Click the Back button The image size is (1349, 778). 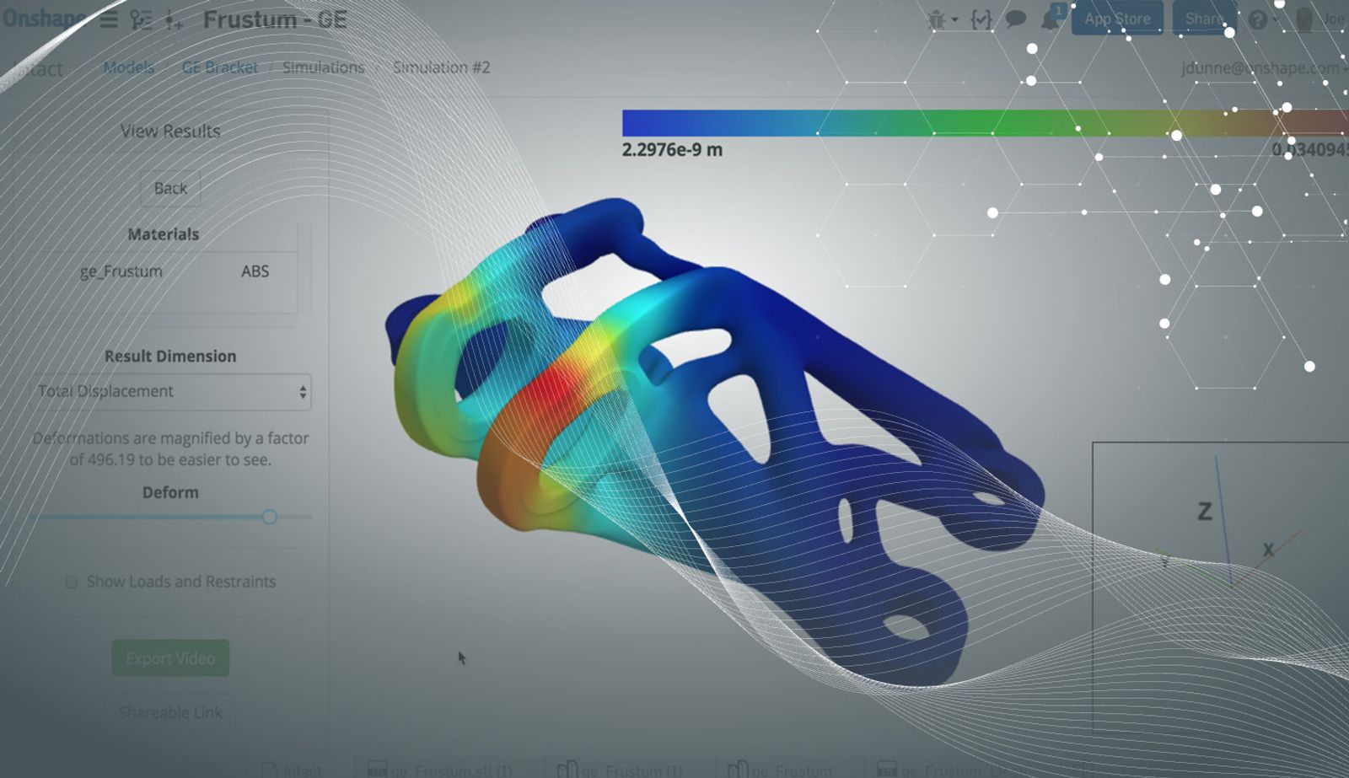[x=170, y=189]
